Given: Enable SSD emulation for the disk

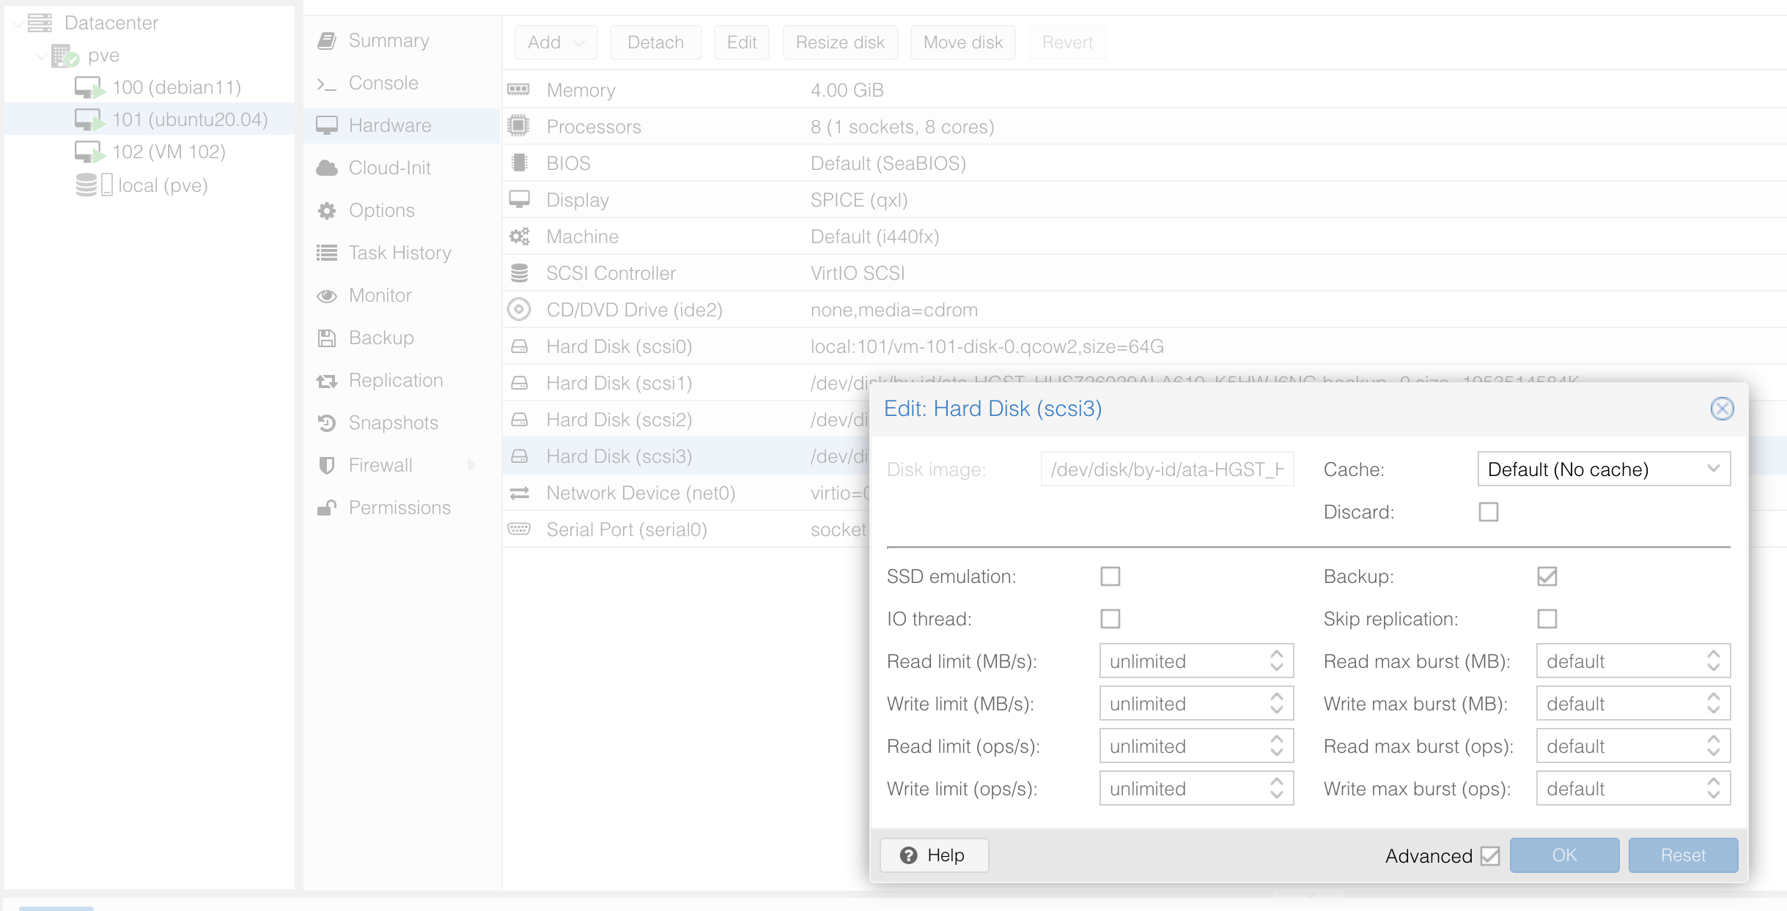Looking at the screenshot, I should [x=1110, y=576].
